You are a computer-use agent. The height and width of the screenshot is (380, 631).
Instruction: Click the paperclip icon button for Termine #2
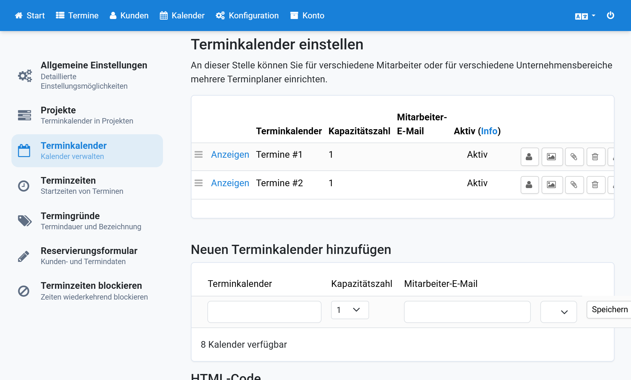(574, 185)
